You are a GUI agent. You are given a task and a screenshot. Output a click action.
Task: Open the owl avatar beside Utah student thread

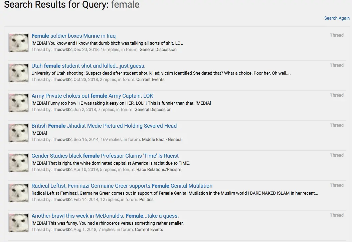pos(18,73)
